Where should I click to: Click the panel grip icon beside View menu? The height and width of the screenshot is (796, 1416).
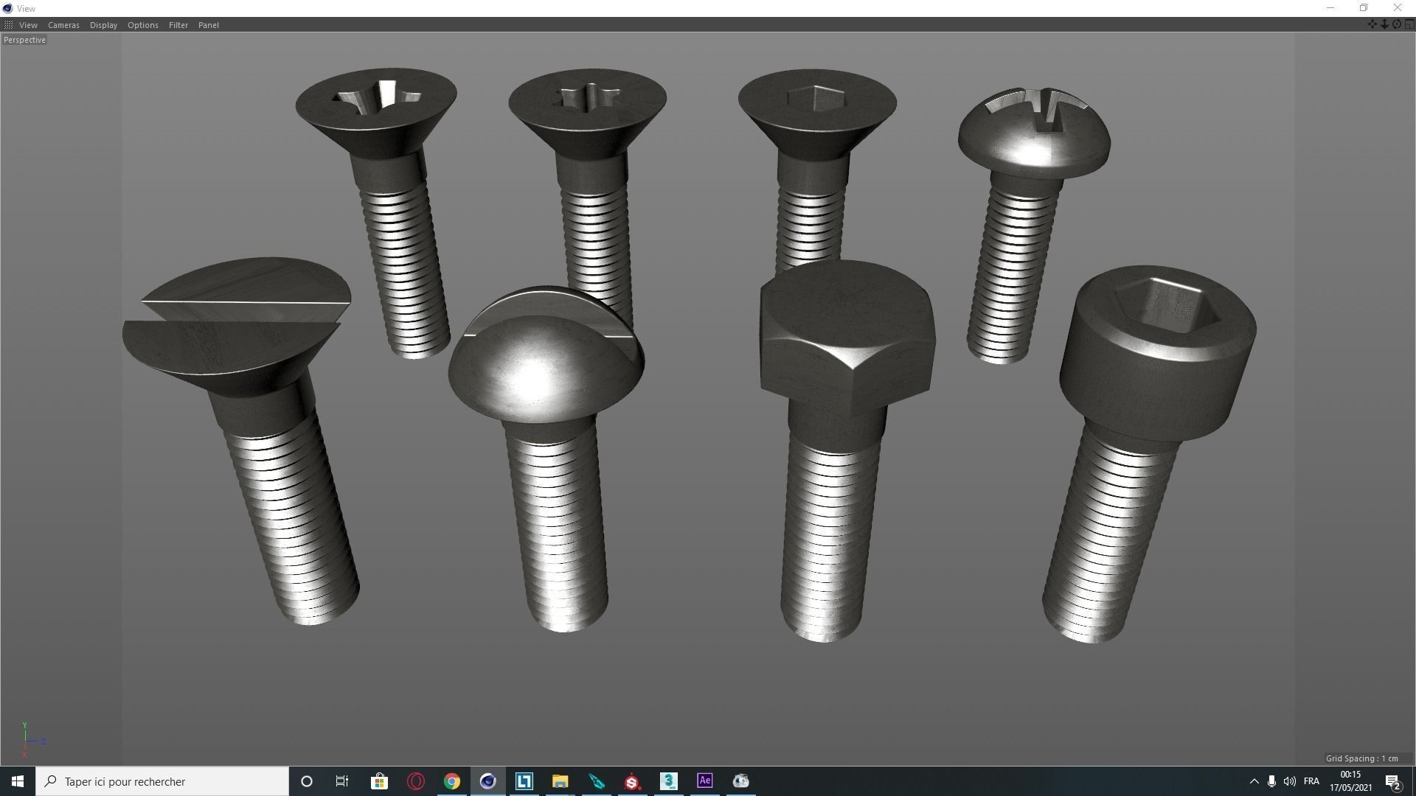tap(8, 25)
